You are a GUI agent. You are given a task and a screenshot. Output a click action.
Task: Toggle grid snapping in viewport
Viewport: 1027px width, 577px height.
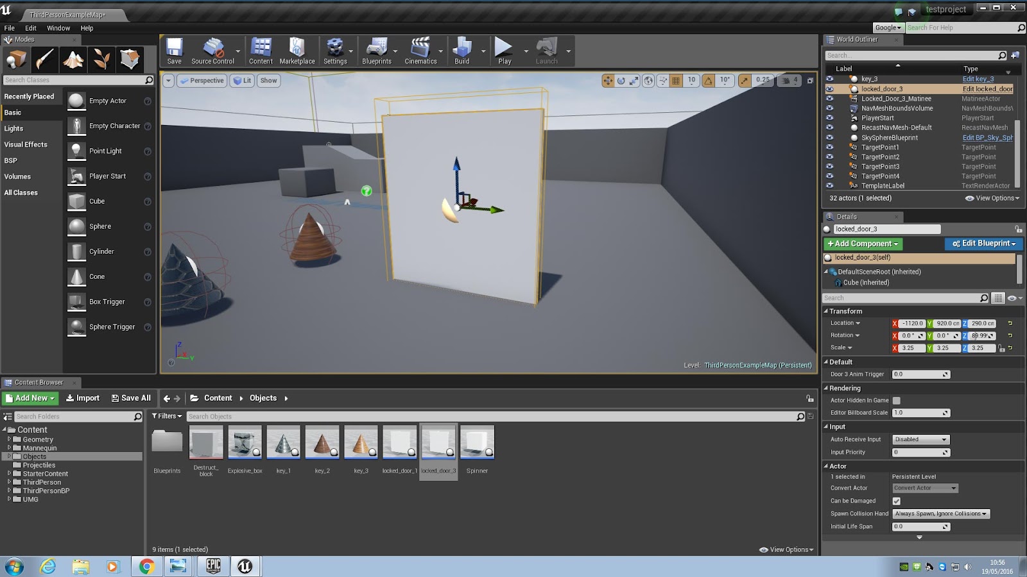676,80
